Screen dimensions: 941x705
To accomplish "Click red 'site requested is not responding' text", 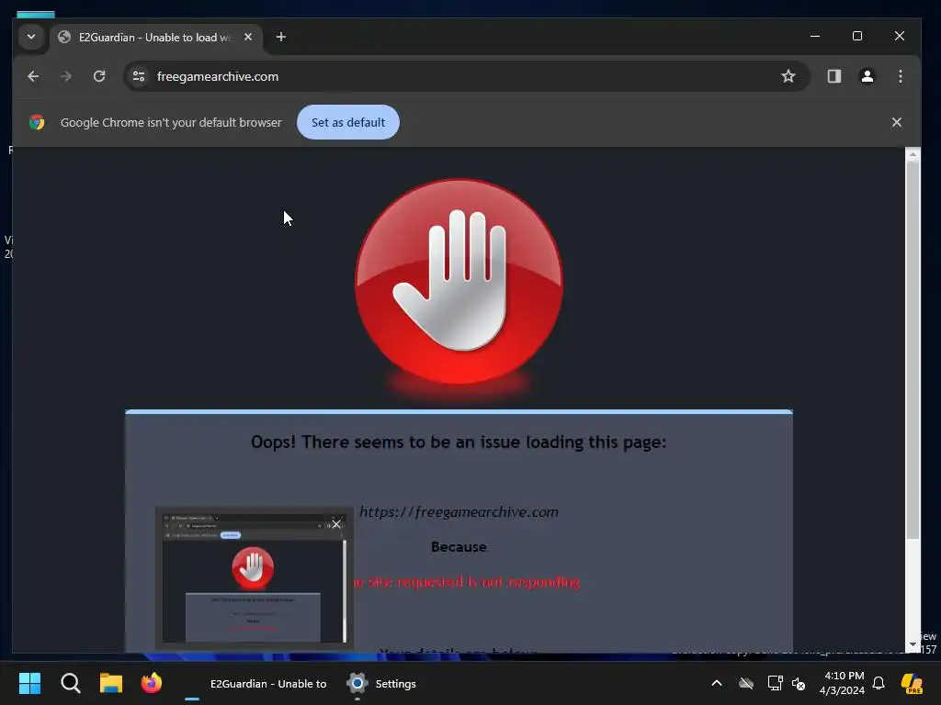I will 467,581.
